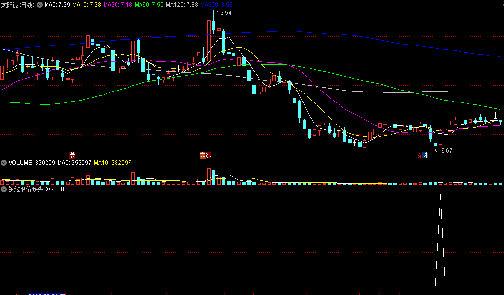Click the 定 event marker icon

[203, 155]
